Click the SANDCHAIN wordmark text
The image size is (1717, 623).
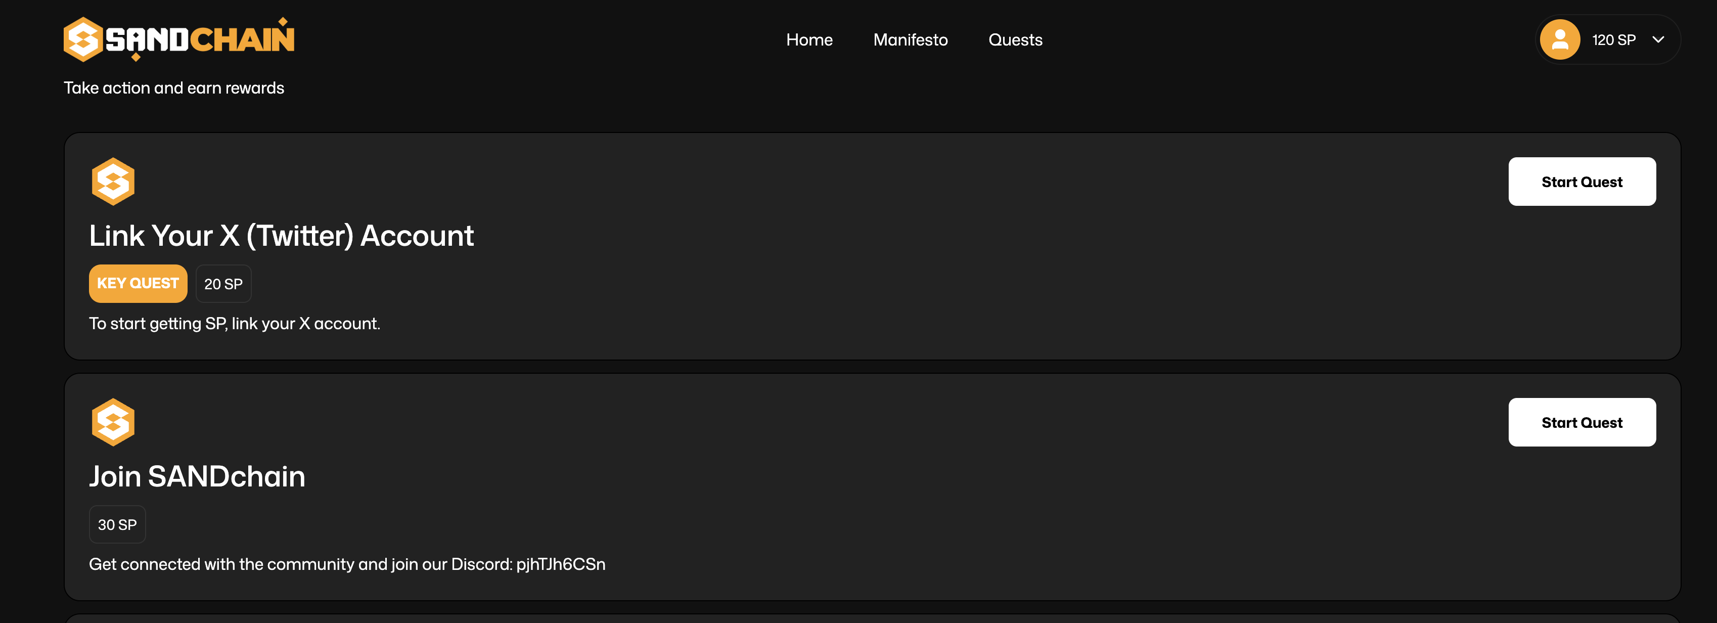pos(200,40)
